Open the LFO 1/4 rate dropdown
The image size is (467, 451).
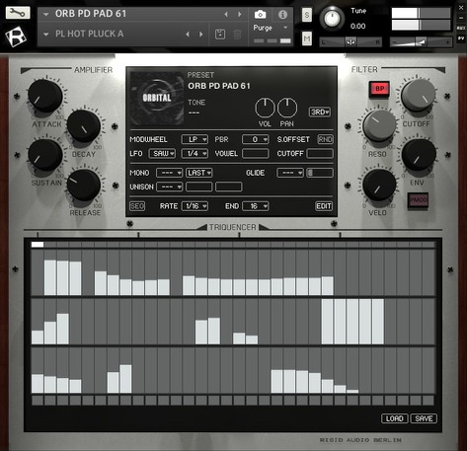point(195,153)
